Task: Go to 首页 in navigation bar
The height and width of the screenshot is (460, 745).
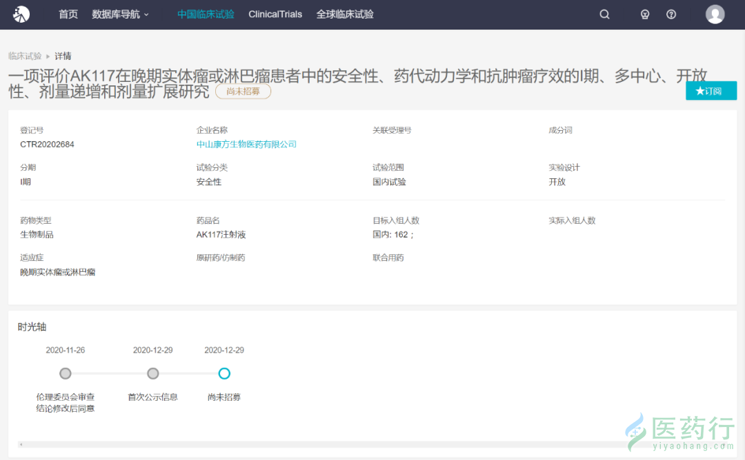Action: 68,14
